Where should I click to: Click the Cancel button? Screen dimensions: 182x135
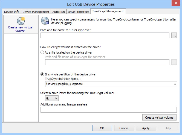tap(124, 128)
